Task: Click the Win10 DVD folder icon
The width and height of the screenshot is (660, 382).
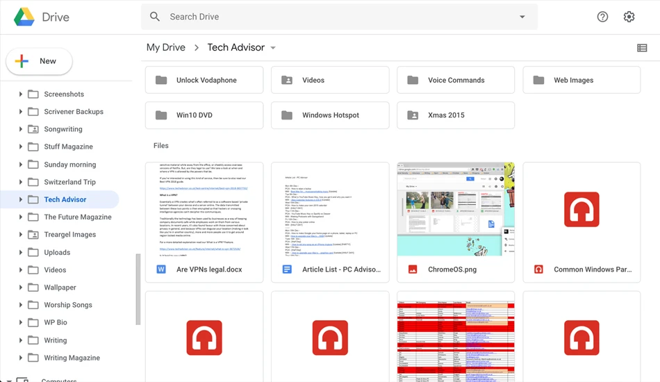Action: [x=161, y=115]
